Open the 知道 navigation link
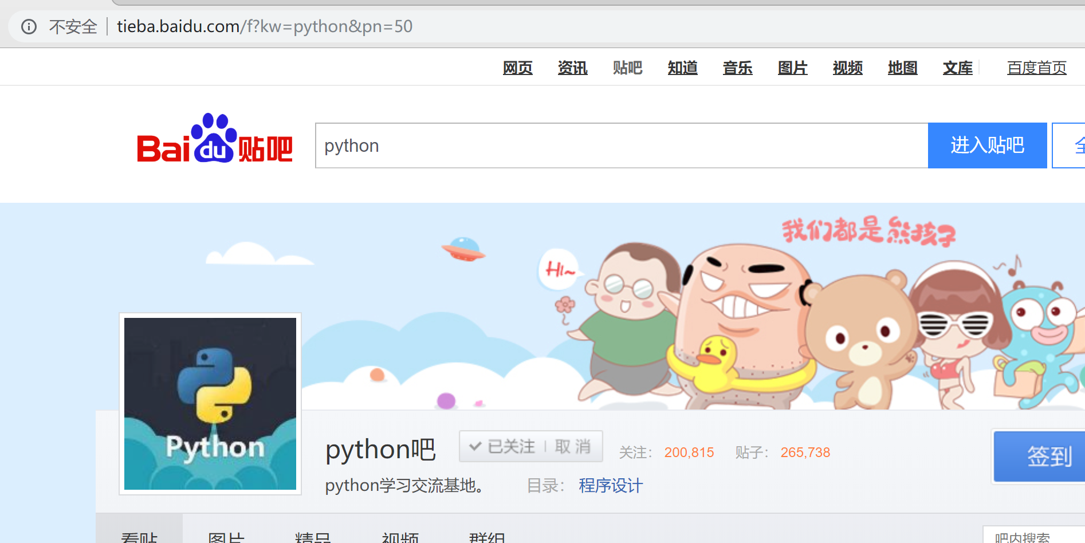The width and height of the screenshot is (1085, 543). (683, 68)
